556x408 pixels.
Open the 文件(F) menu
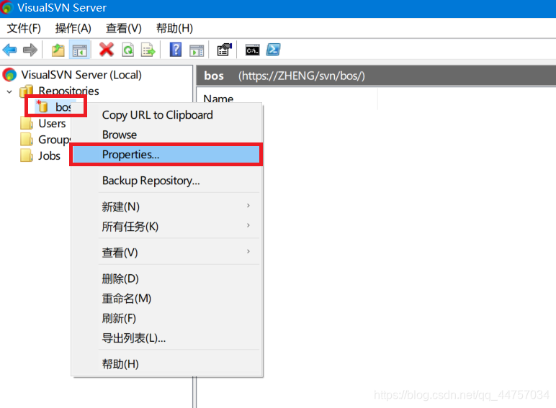pos(24,28)
